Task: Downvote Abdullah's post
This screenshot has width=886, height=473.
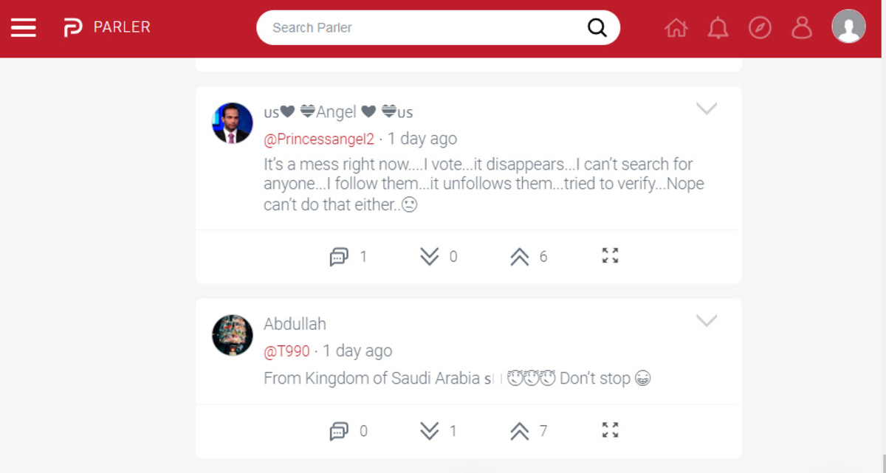Action: click(430, 431)
